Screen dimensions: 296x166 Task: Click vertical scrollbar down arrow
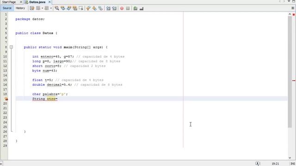point(290,158)
